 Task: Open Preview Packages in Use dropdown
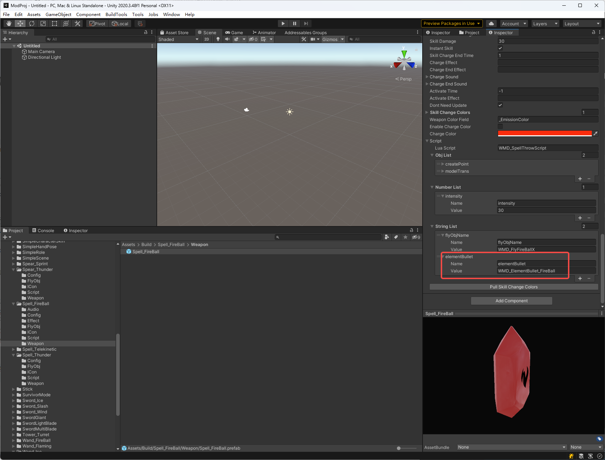point(452,23)
